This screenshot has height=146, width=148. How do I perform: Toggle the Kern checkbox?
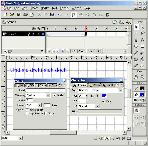tap(103, 101)
